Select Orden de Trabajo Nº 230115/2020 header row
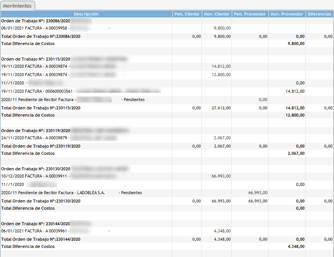This screenshot has height=257, width=334. (x=36, y=59)
